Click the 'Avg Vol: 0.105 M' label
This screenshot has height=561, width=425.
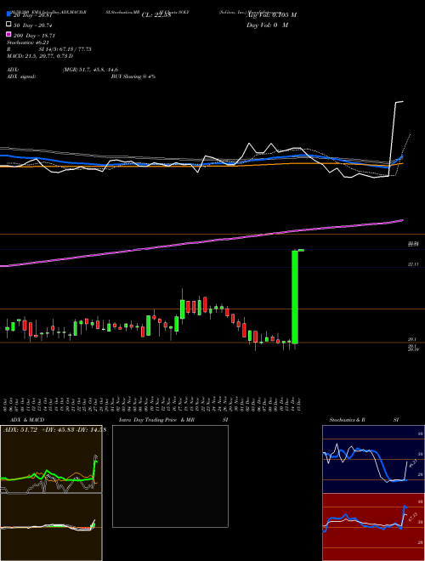click(271, 14)
